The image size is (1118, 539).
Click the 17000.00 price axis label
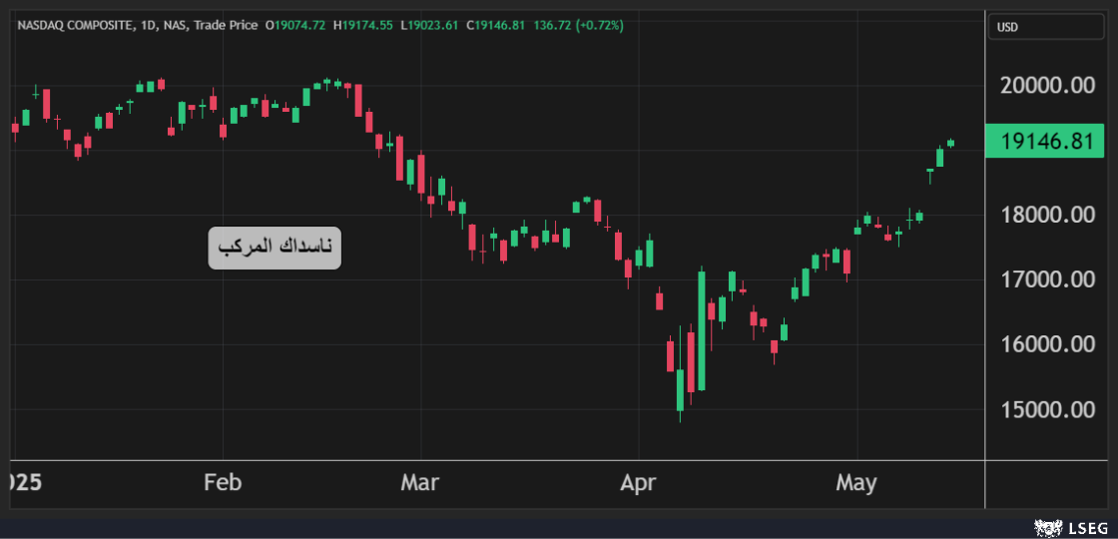[1047, 279]
